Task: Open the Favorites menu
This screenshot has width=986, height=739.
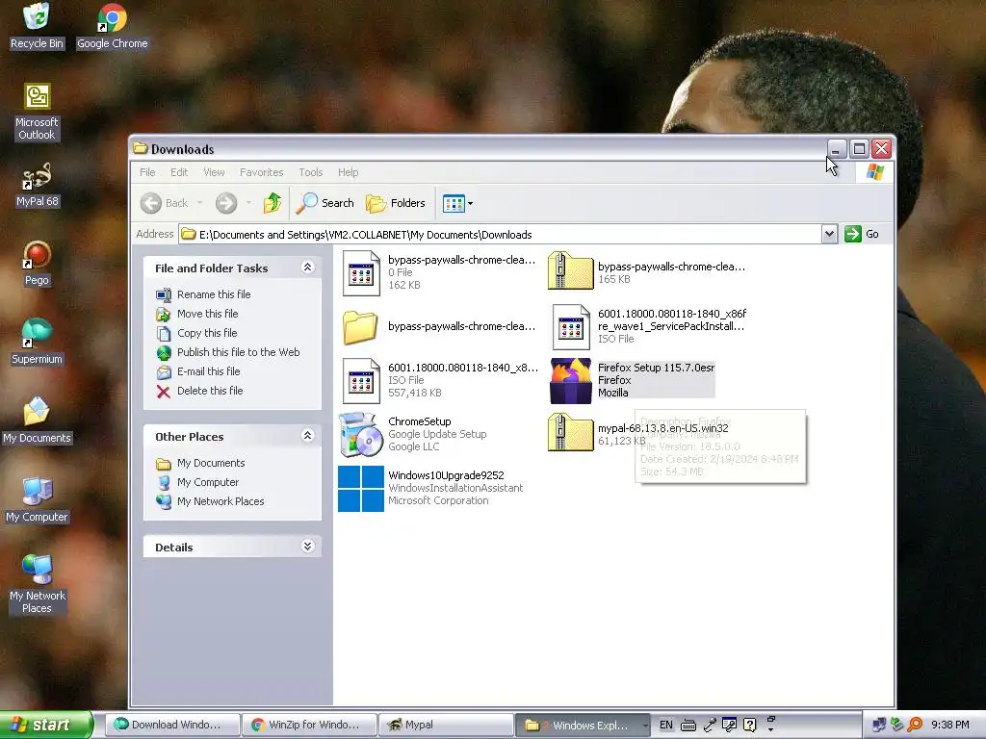Action: coord(261,171)
